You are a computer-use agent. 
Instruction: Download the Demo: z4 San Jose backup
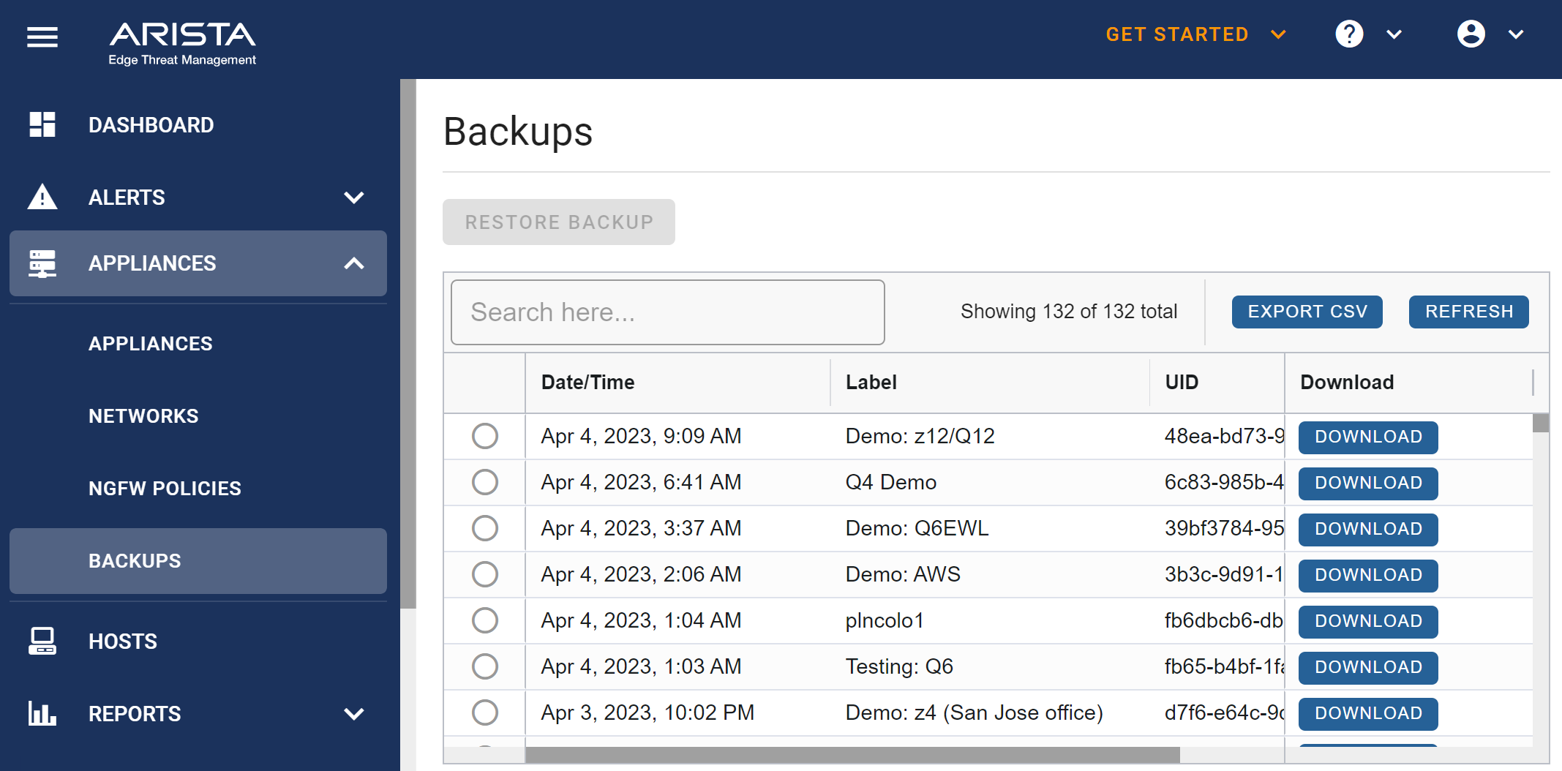click(1368, 713)
